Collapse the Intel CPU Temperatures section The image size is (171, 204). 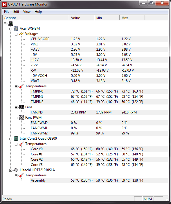click(16, 144)
